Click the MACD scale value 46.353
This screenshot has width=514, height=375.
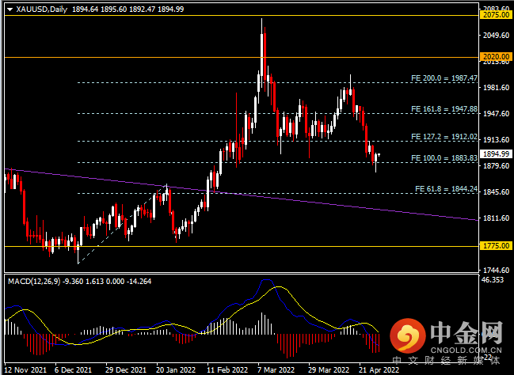point(493,280)
